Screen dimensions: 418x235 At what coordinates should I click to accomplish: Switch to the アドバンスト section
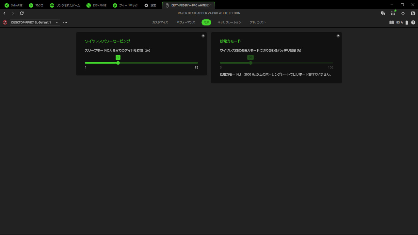coord(258,23)
